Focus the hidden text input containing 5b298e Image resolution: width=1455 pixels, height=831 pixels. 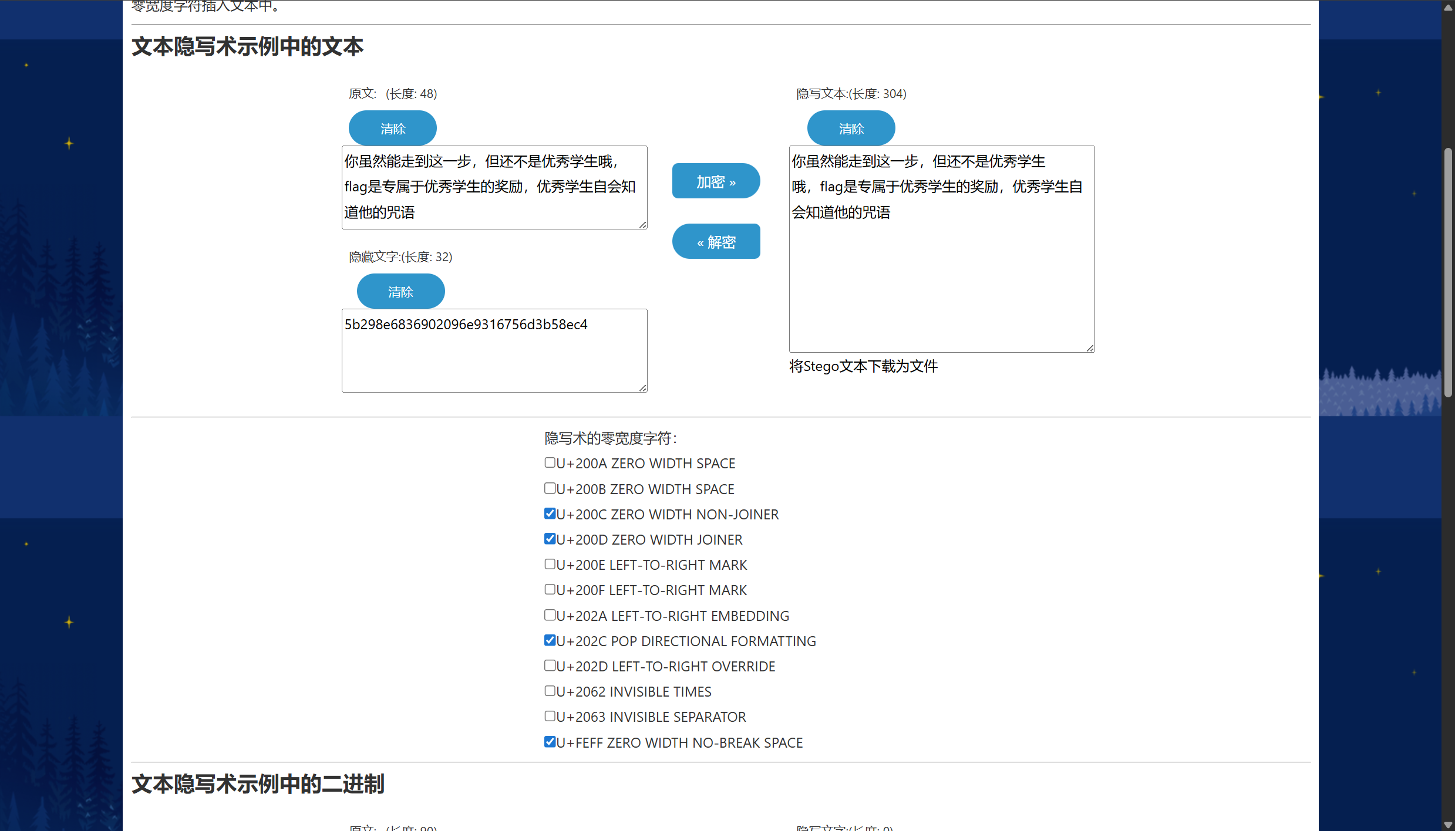(x=494, y=350)
